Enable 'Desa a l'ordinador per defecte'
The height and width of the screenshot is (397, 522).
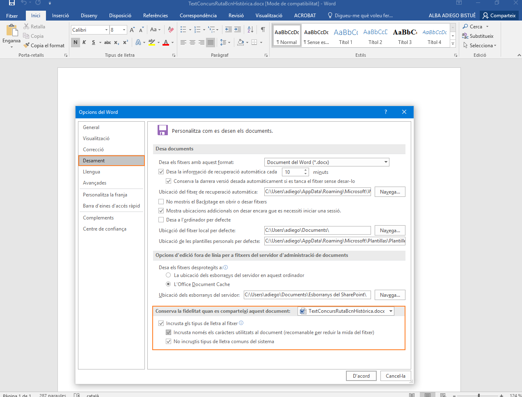point(161,219)
